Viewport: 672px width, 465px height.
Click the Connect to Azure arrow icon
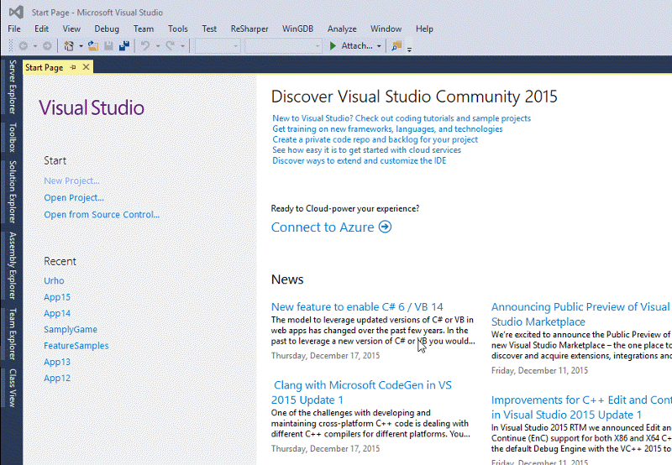click(385, 227)
